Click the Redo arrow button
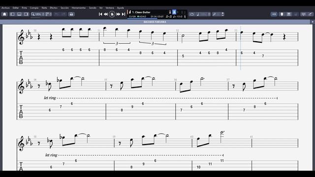315x177 pixels. [x=64, y=14]
